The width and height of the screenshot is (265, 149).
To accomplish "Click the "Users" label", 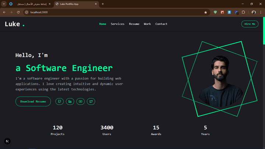I will pyautogui.click(x=107, y=134).
